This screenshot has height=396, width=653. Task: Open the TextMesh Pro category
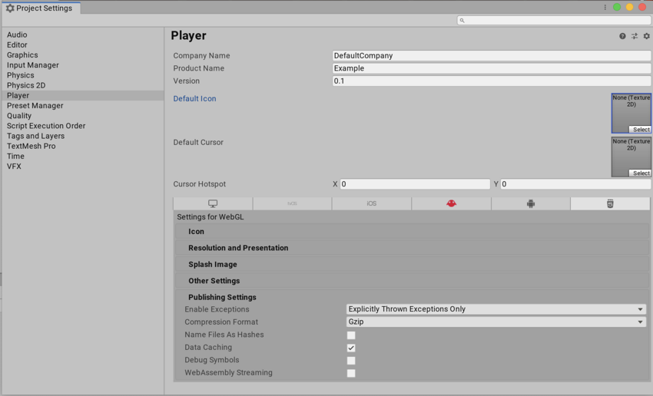(82, 146)
